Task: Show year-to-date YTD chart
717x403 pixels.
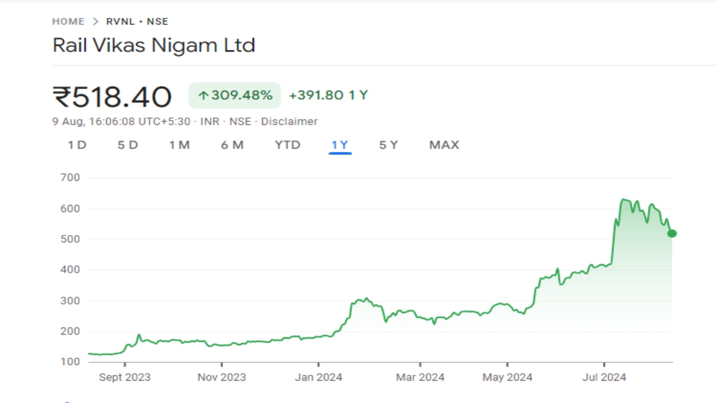Action: tap(287, 145)
